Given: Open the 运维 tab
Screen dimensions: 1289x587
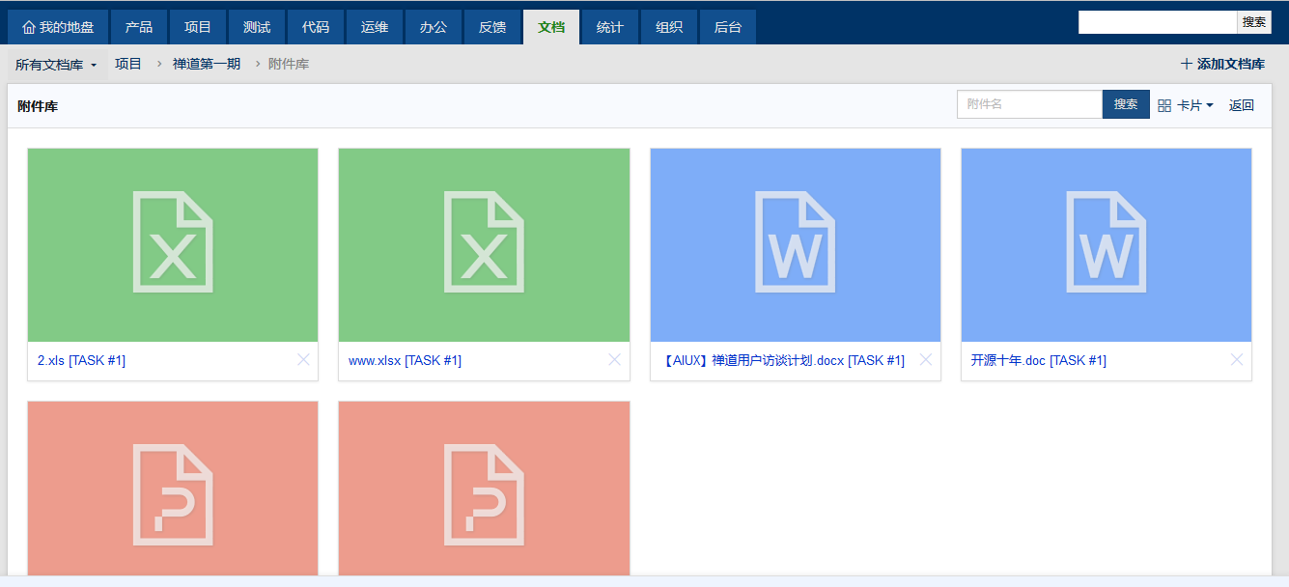Looking at the screenshot, I should point(375,27).
